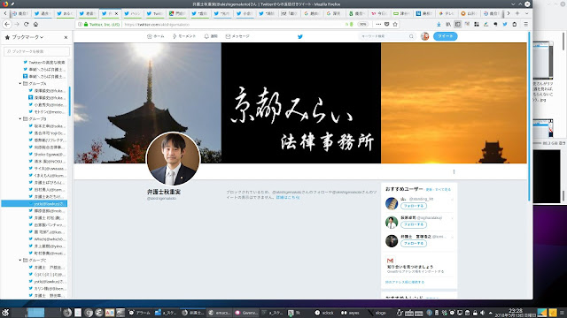
Task: Open the library icon in toolbar
Action: (448, 24)
